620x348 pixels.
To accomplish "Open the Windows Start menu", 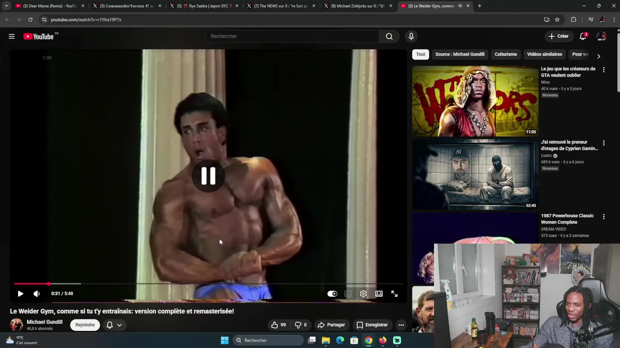I will coord(225,340).
